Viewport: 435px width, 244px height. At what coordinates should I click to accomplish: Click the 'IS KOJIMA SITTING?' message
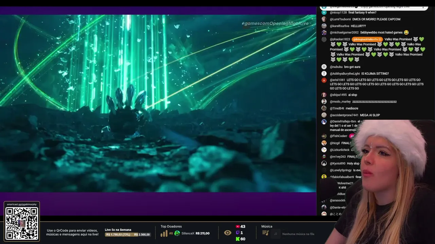point(375,74)
